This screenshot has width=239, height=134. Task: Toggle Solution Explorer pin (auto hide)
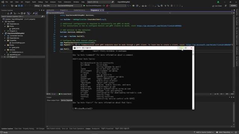point(41,10)
